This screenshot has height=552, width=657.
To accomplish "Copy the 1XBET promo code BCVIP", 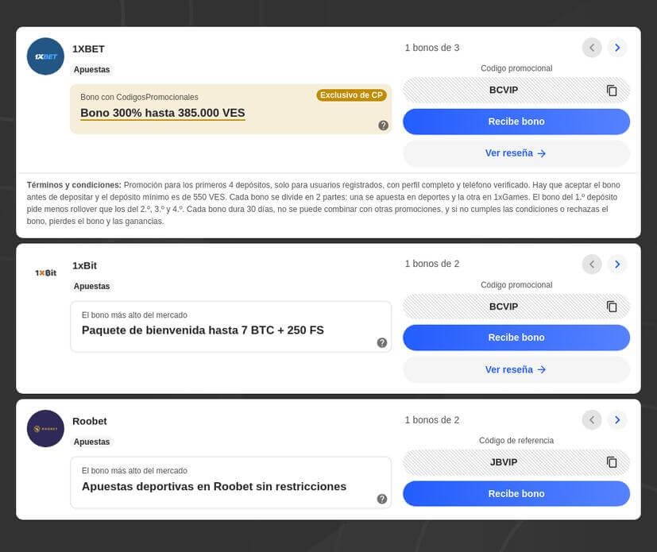I will point(612,91).
